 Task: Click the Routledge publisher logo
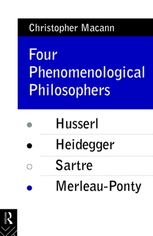point(8,222)
